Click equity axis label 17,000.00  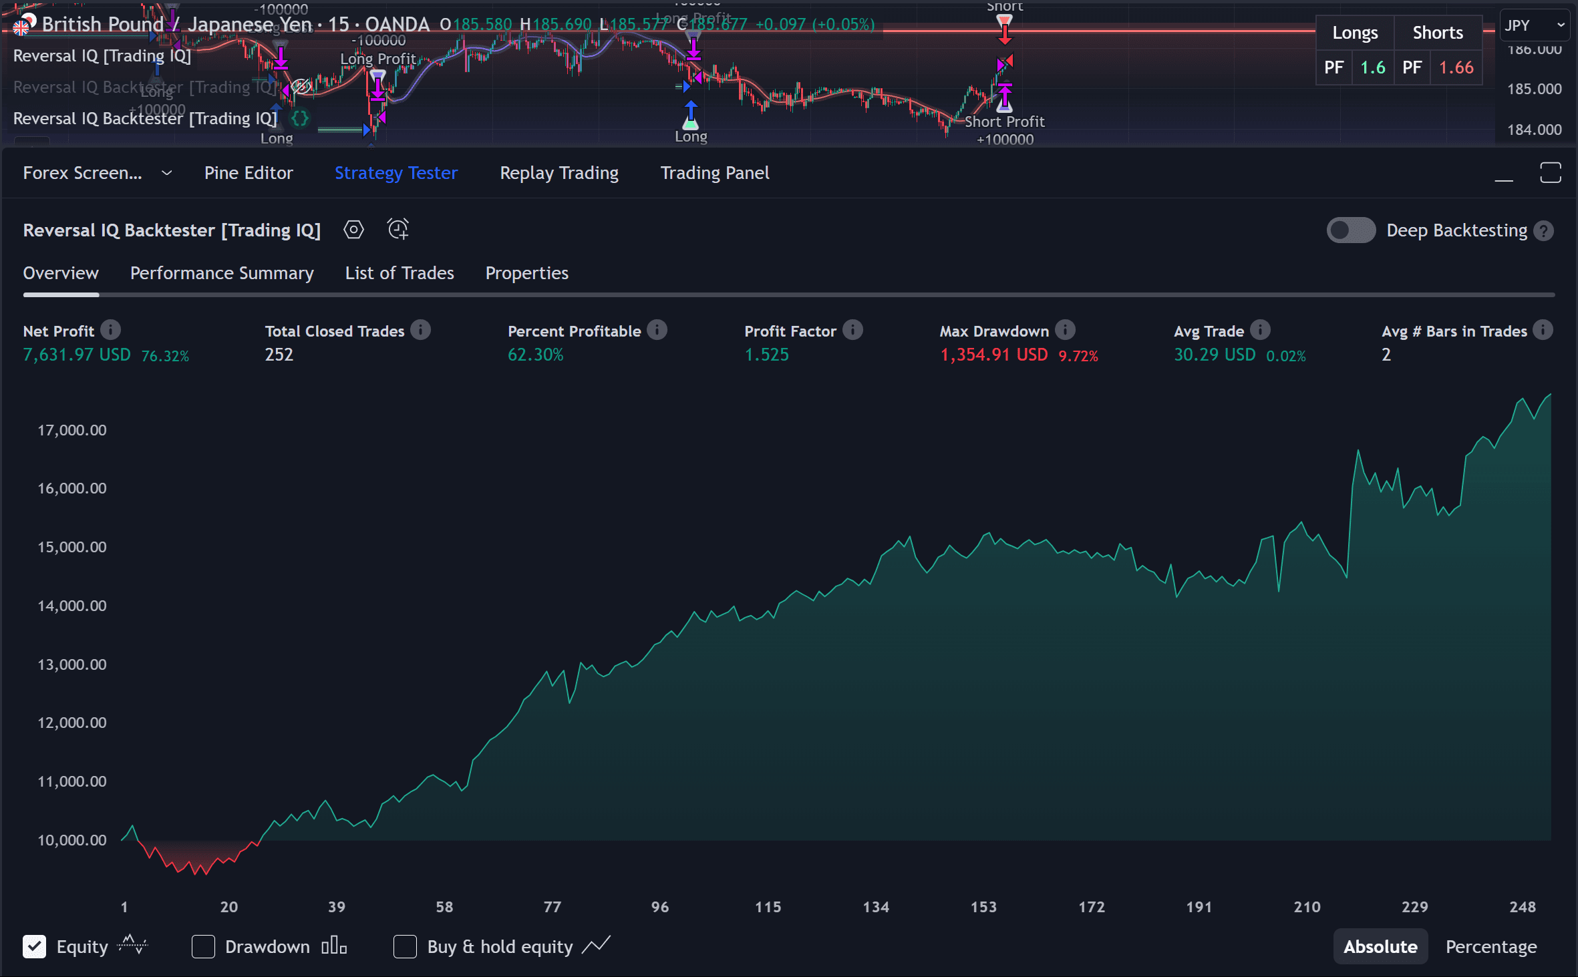72,430
